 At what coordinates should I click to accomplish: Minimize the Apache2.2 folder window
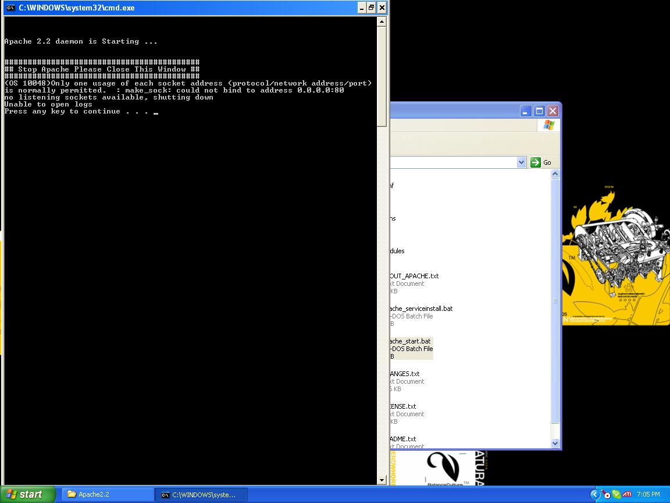[x=526, y=111]
